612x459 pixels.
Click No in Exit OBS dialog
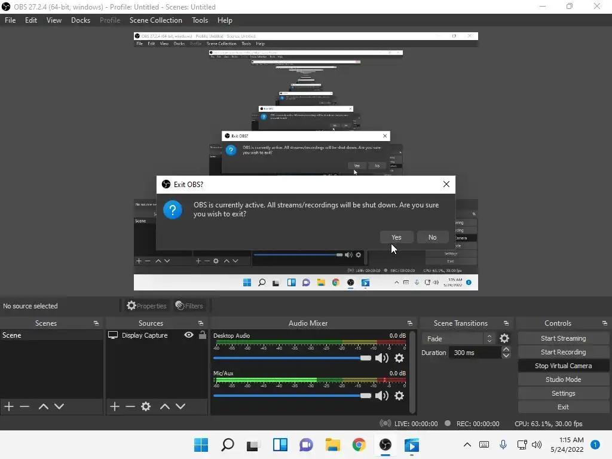pyautogui.click(x=433, y=237)
